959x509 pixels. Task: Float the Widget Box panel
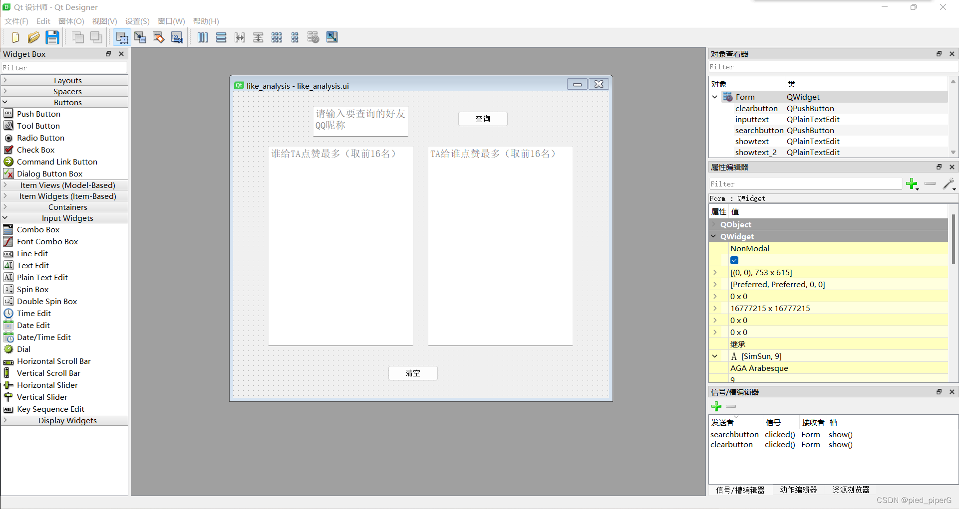coord(108,54)
